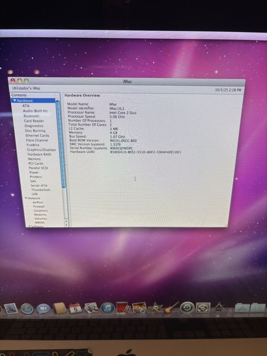Open iCal calendar dock icon
This screenshot has height=356, width=267.
[75, 308]
